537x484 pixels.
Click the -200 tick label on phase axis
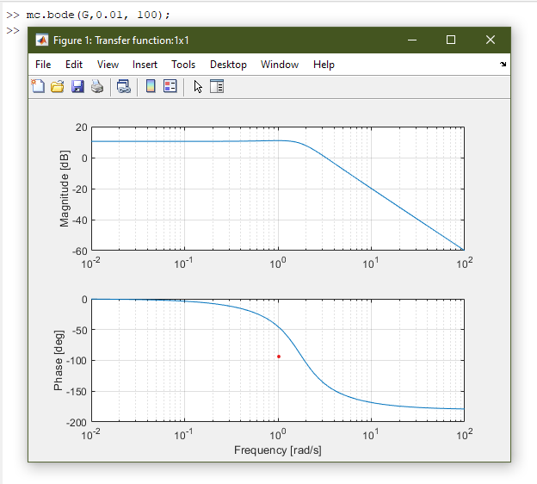77,422
